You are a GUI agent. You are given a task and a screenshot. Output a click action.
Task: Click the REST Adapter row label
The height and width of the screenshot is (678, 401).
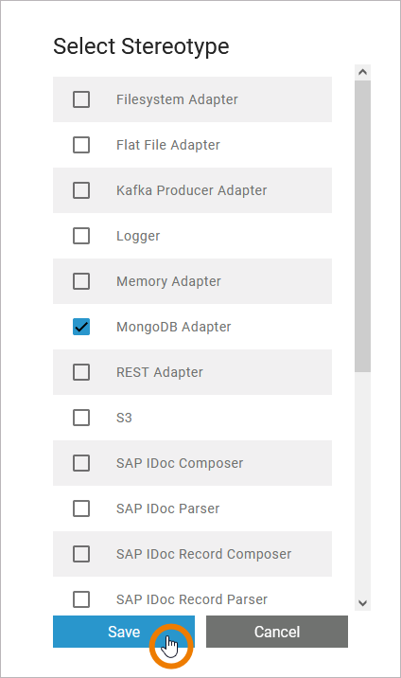point(160,372)
